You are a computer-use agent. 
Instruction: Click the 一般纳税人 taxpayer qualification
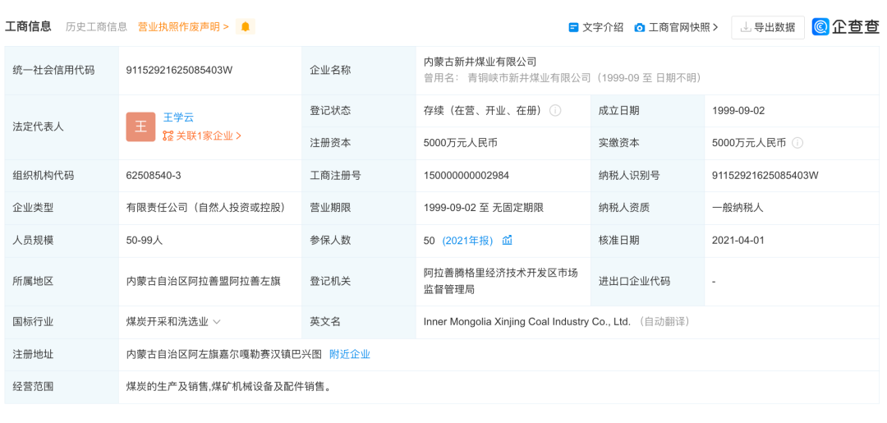pos(738,208)
